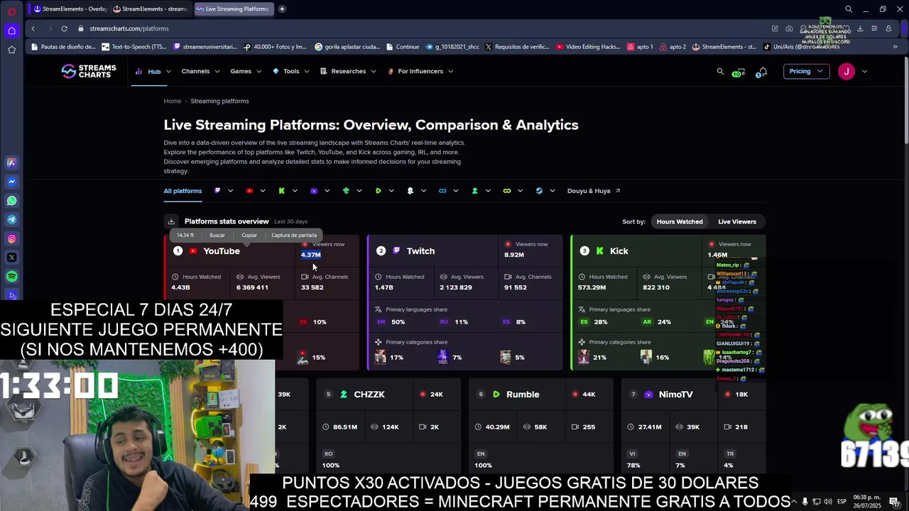Viewport: 909px width, 511px height.
Task: Expand the Tools menu
Action: [x=291, y=71]
